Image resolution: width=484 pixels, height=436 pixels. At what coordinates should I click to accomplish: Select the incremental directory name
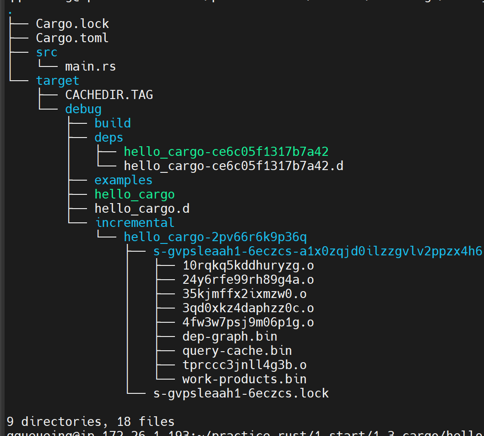click(135, 223)
